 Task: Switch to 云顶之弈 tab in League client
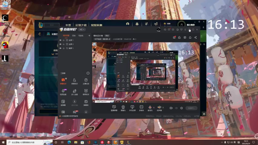click(81, 25)
